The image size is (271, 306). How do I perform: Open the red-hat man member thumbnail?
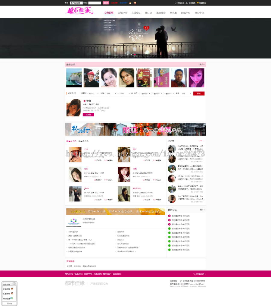point(92,78)
